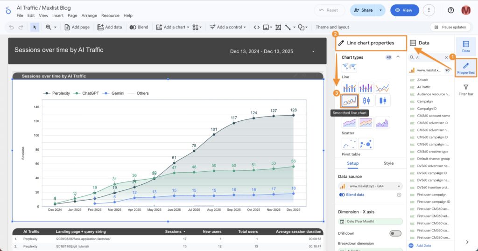Screen dimensions: 478x251
Task: Click the zoom magnifier tool
Action: click(x=49, y=27)
